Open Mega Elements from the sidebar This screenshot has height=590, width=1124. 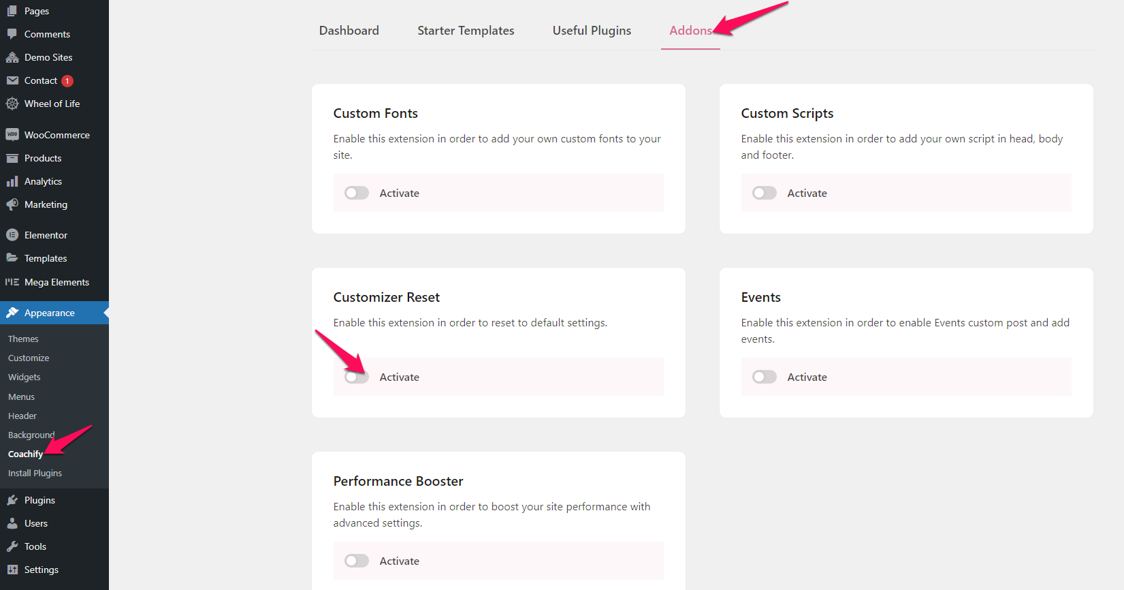(12, 282)
